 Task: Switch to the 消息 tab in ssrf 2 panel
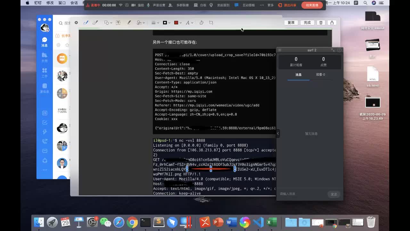click(299, 75)
